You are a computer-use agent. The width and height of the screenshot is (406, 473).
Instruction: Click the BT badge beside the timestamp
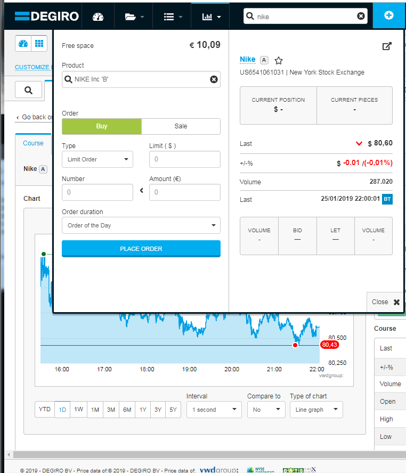pos(387,199)
